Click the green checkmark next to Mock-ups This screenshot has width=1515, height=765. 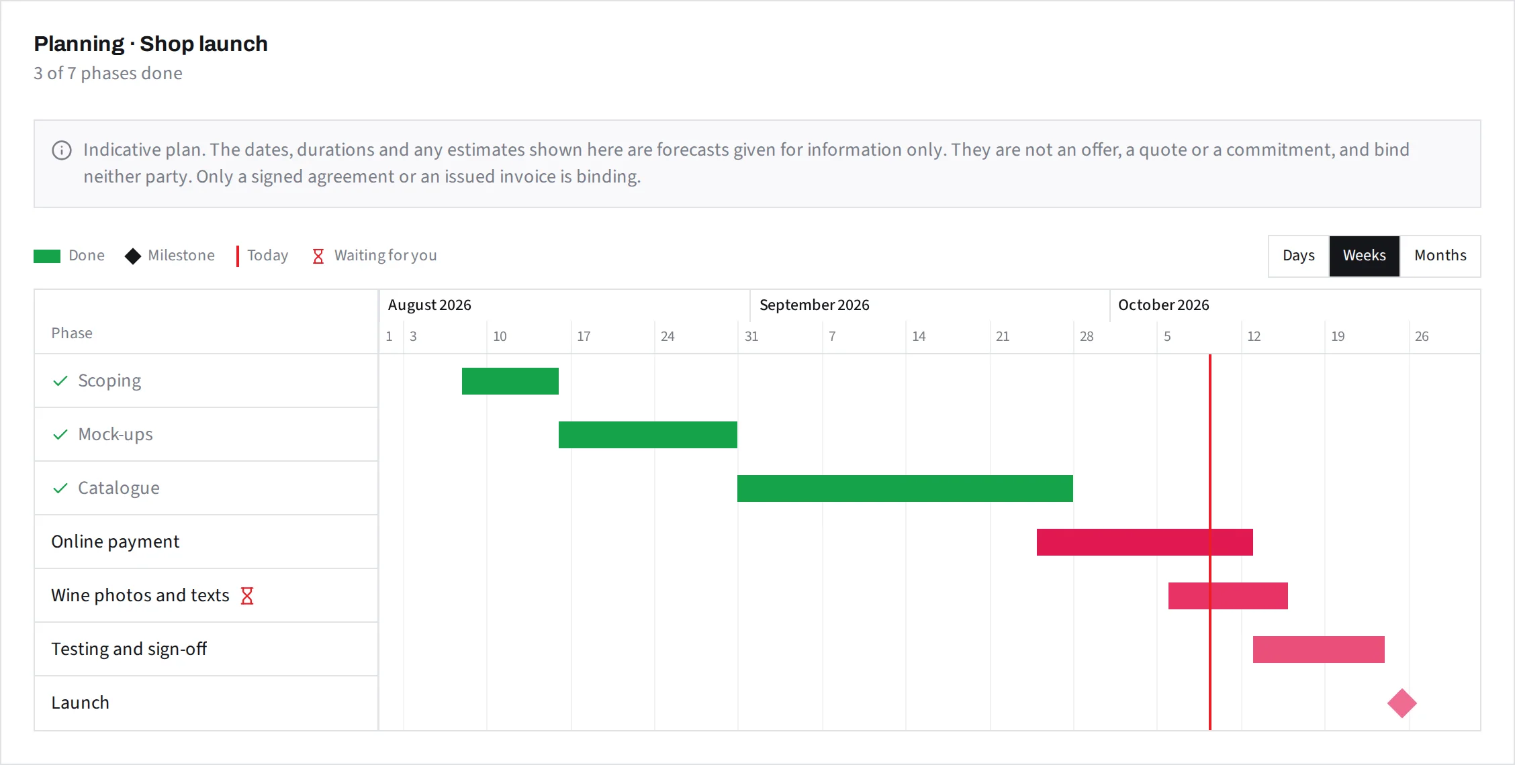pos(60,435)
